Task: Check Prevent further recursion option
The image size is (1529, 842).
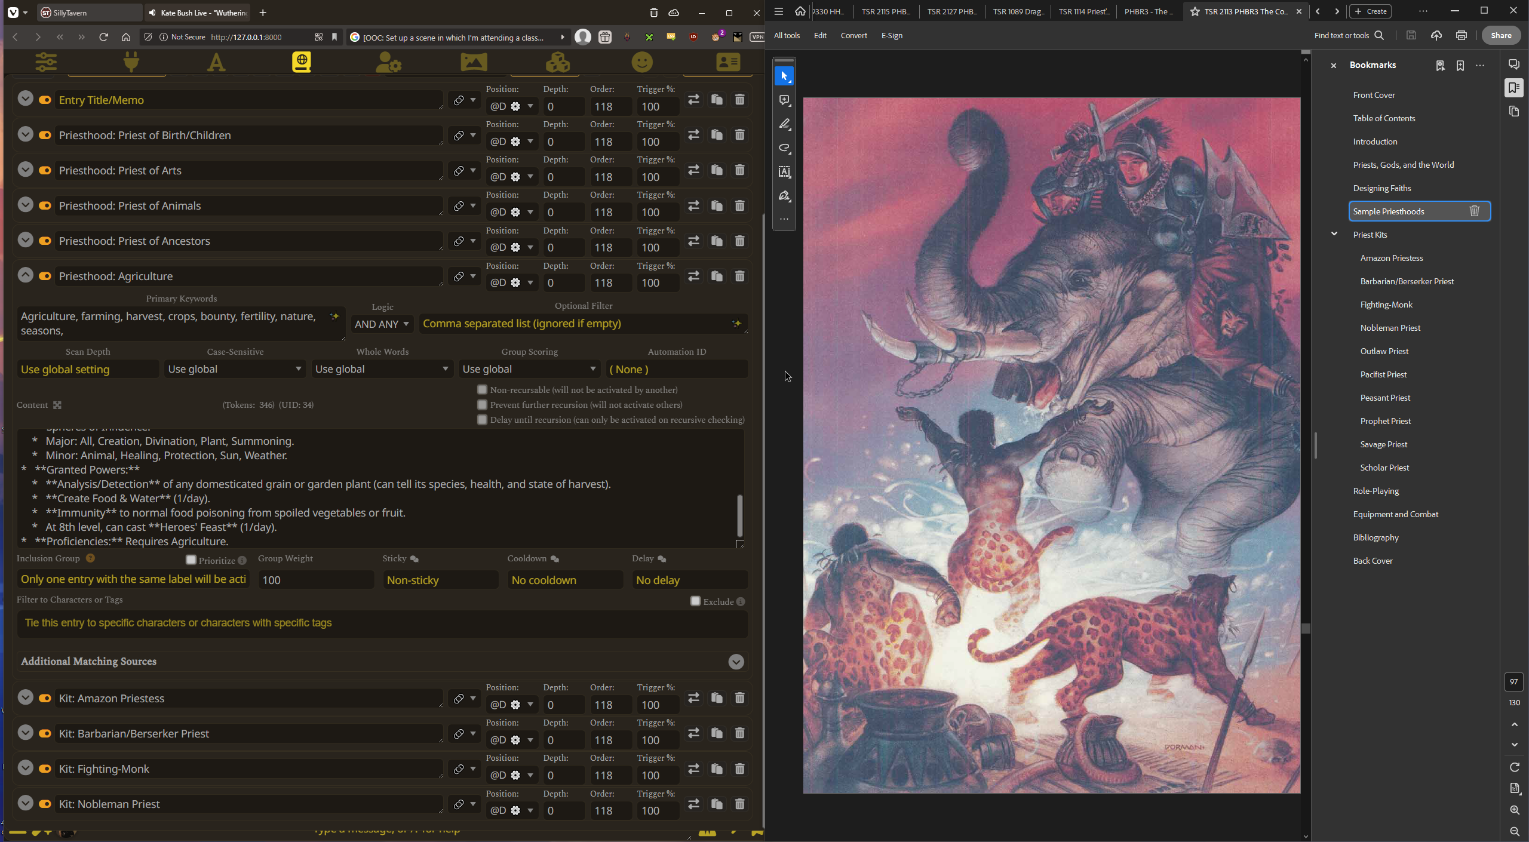Action: pos(482,404)
